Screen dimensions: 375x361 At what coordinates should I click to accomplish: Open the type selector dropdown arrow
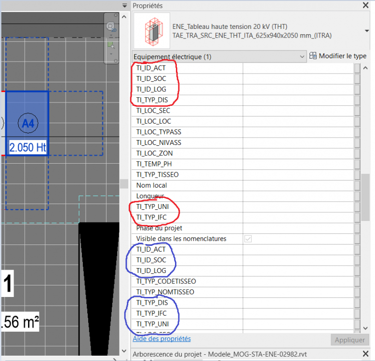tap(366, 31)
